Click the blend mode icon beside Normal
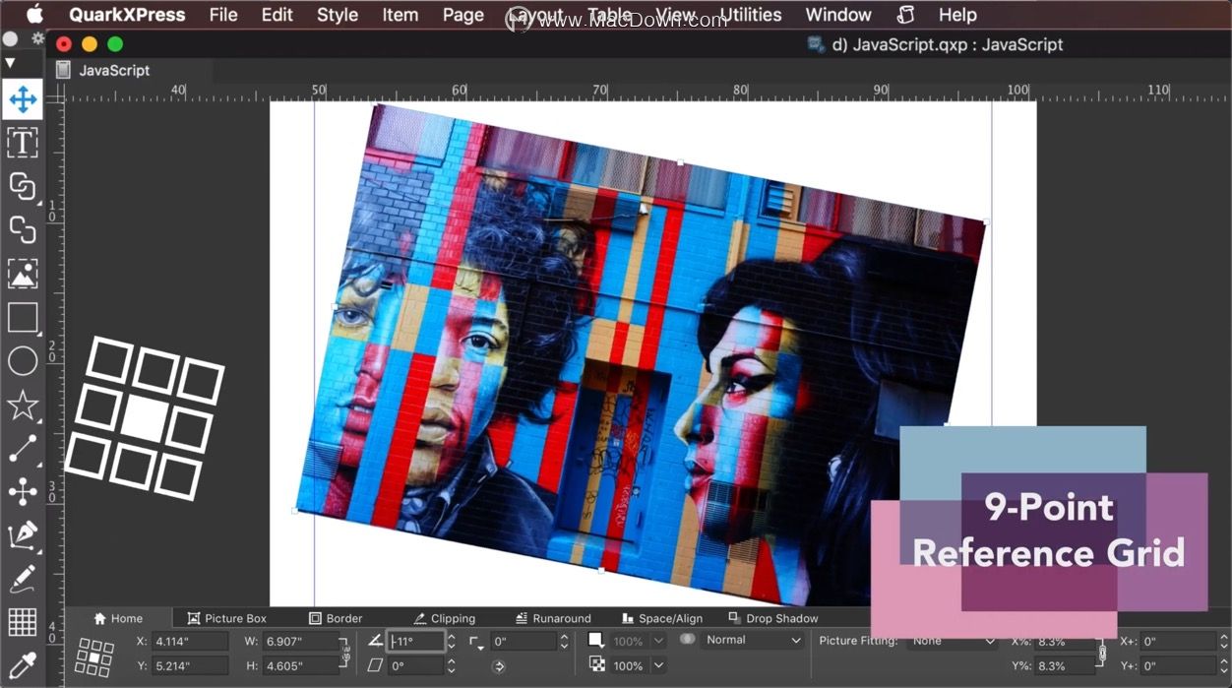The image size is (1232, 688). point(688,639)
